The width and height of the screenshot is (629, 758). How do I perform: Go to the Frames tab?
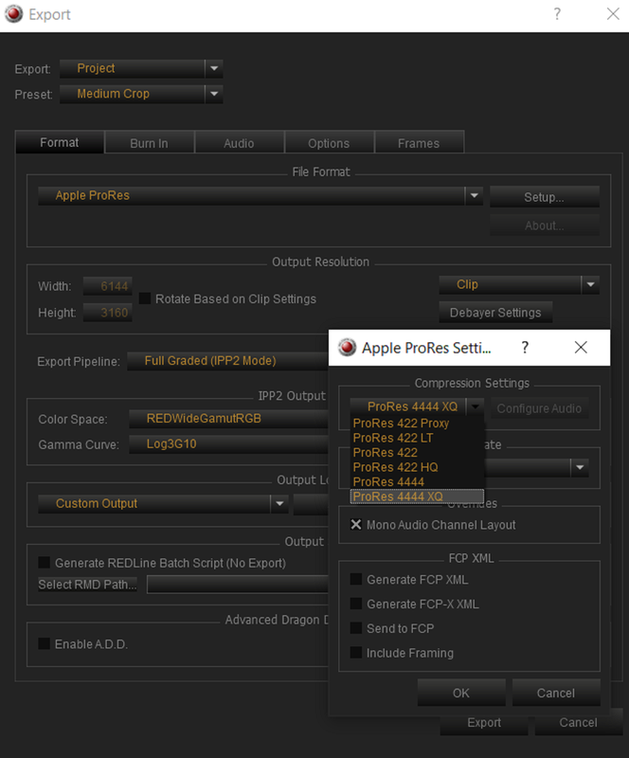pos(419,143)
